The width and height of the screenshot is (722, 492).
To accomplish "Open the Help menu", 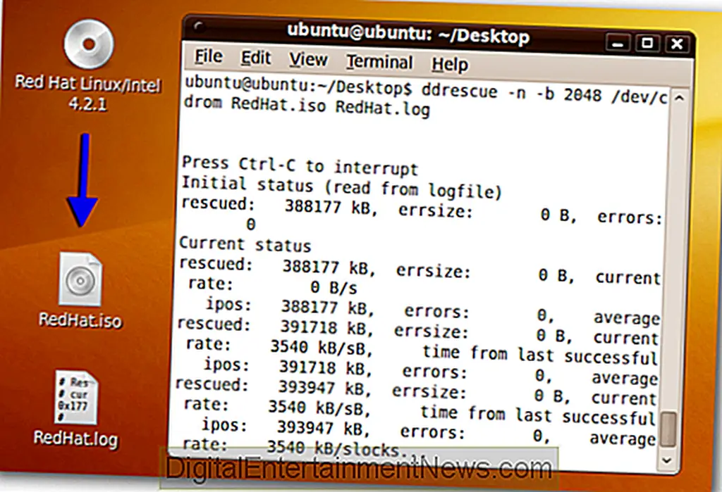I will click(450, 65).
